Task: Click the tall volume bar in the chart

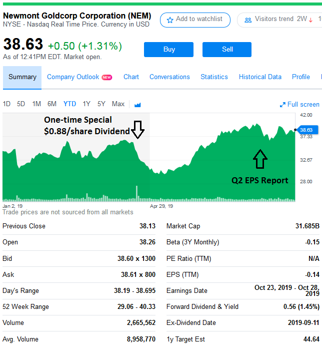Action: pos(137,193)
